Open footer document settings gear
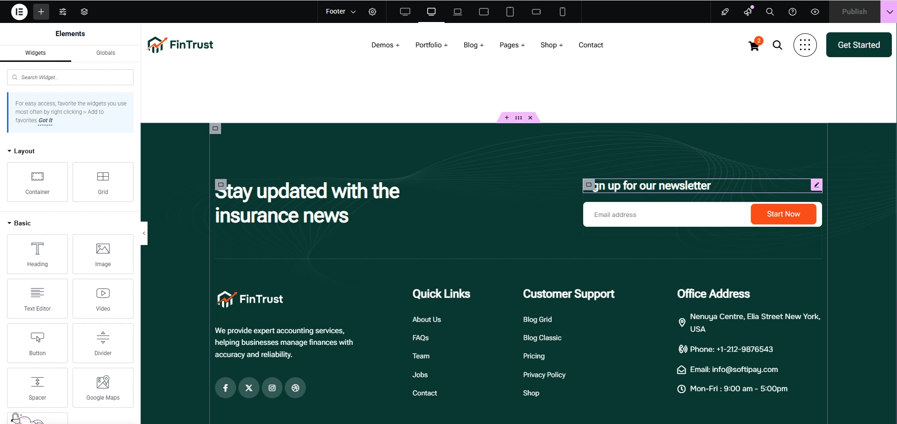This screenshot has width=897, height=424. click(372, 12)
